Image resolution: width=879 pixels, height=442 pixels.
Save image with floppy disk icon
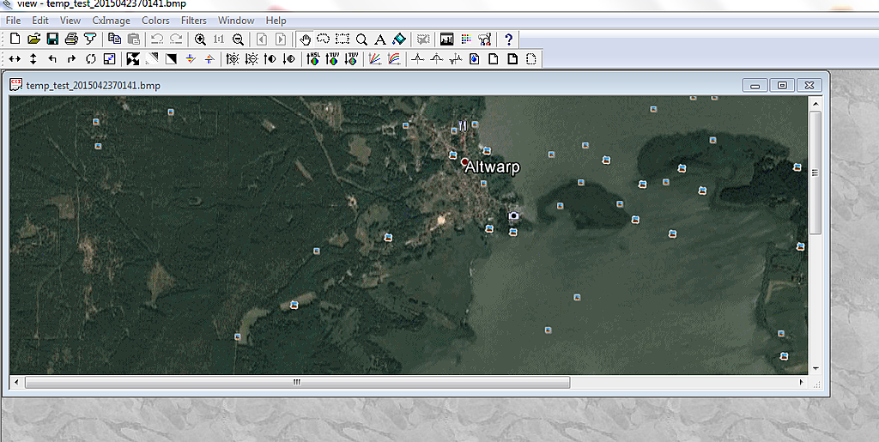52,39
